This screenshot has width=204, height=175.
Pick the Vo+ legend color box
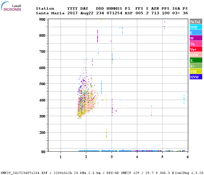point(196,49)
